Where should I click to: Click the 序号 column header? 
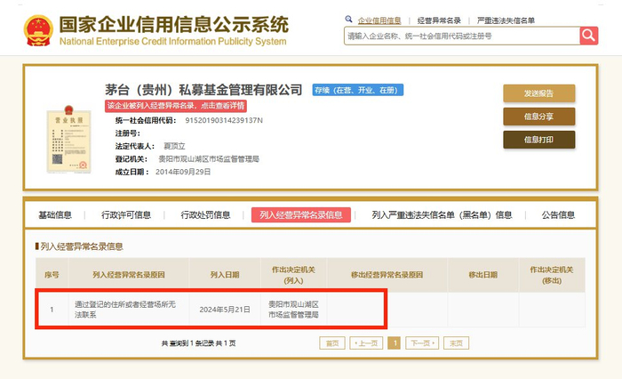click(x=52, y=275)
